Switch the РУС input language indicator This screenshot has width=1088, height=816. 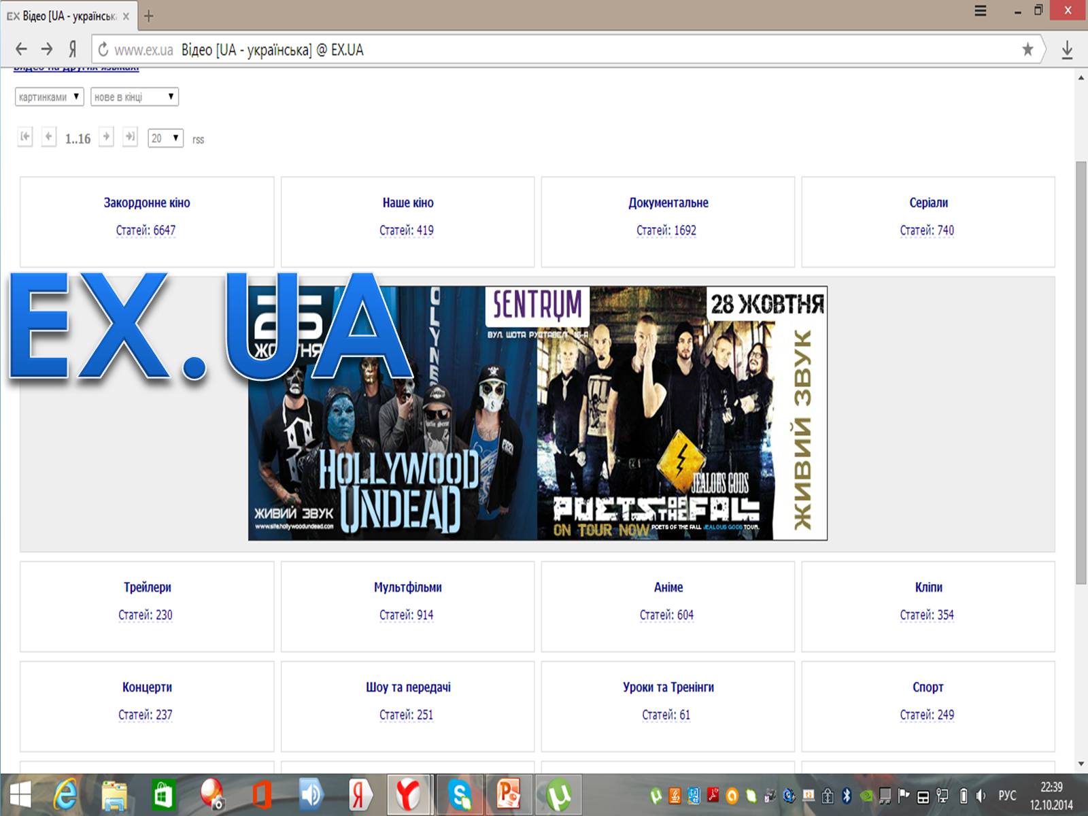pyautogui.click(x=1007, y=795)
